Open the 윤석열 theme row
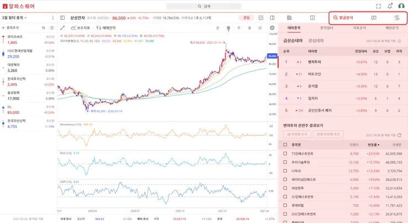The height and width of the screenshot is (223, 408). tap(343, 86)
